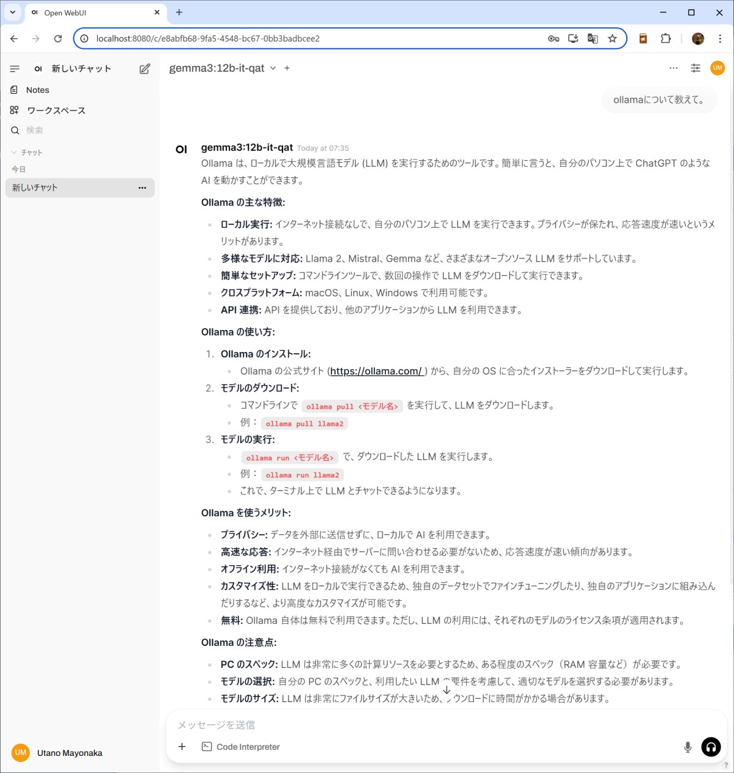Click the code snippet ollama run llama2

tap(302, 475)
